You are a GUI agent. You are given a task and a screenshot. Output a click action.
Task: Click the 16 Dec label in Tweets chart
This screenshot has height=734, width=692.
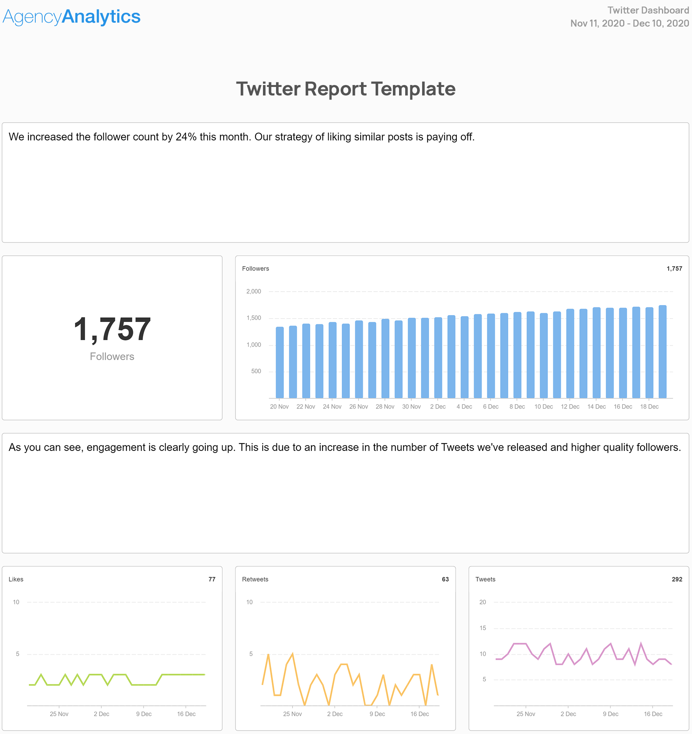click(653, 714)
